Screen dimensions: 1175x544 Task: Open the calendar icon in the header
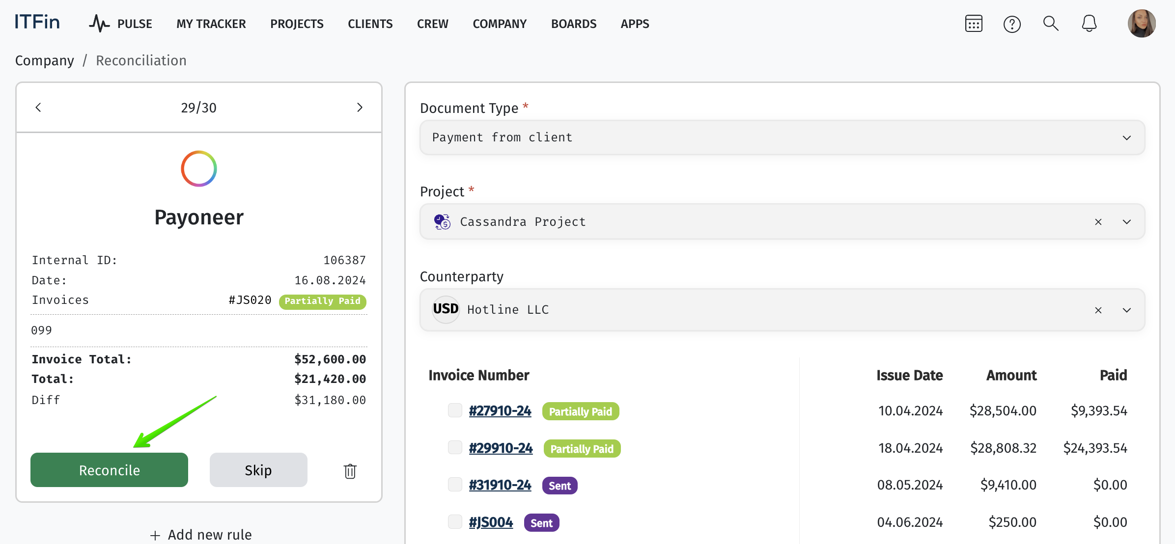[974, 24]
